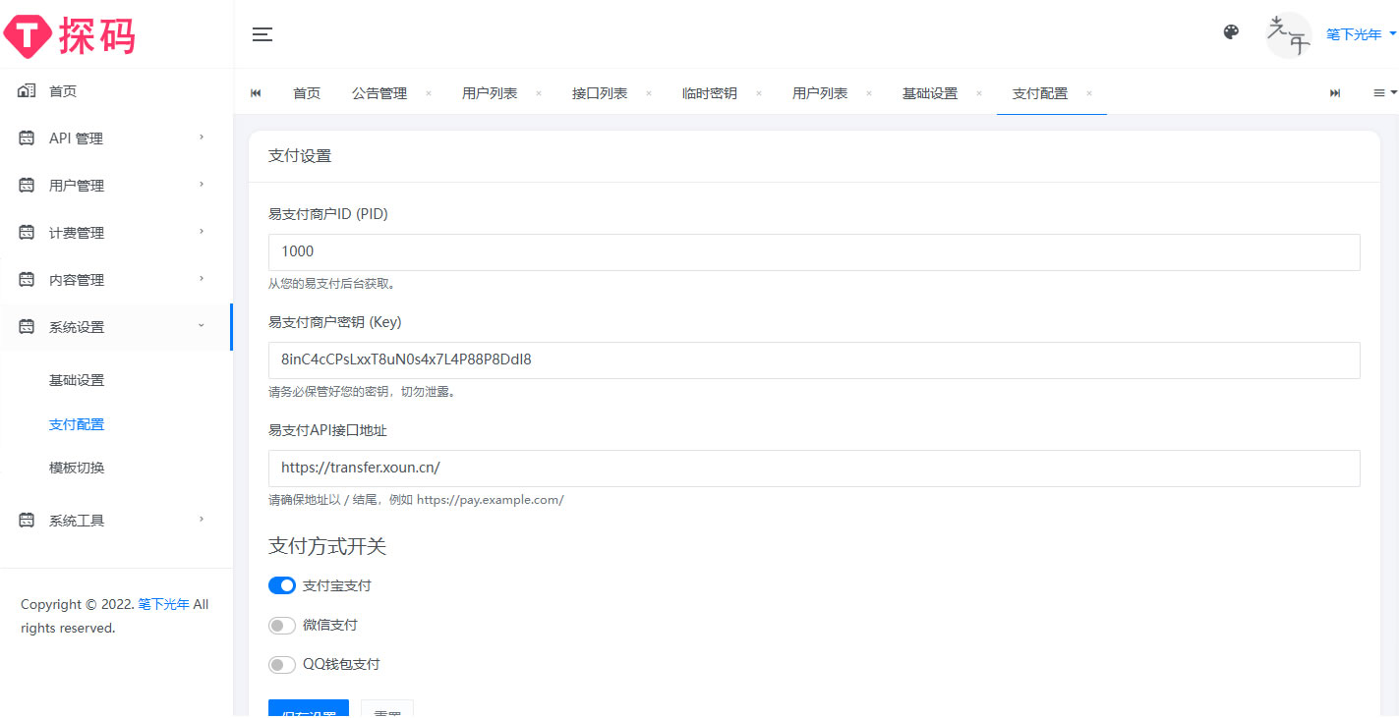Expand the API 管理 sidebar menu
1399x718 pixels.
(116, 138)
